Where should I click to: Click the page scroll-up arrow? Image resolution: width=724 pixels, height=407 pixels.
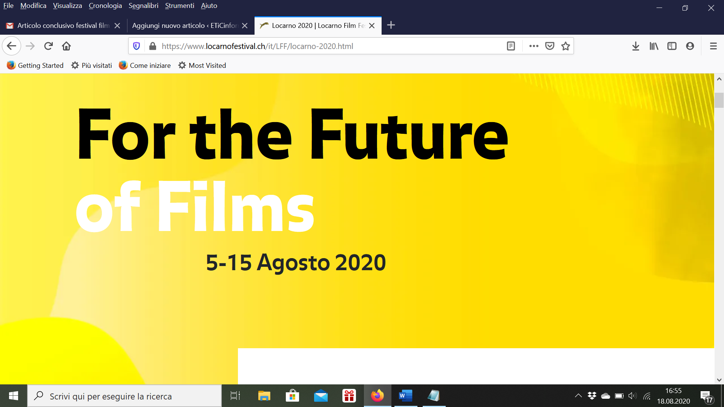click(x=719, y=79)
